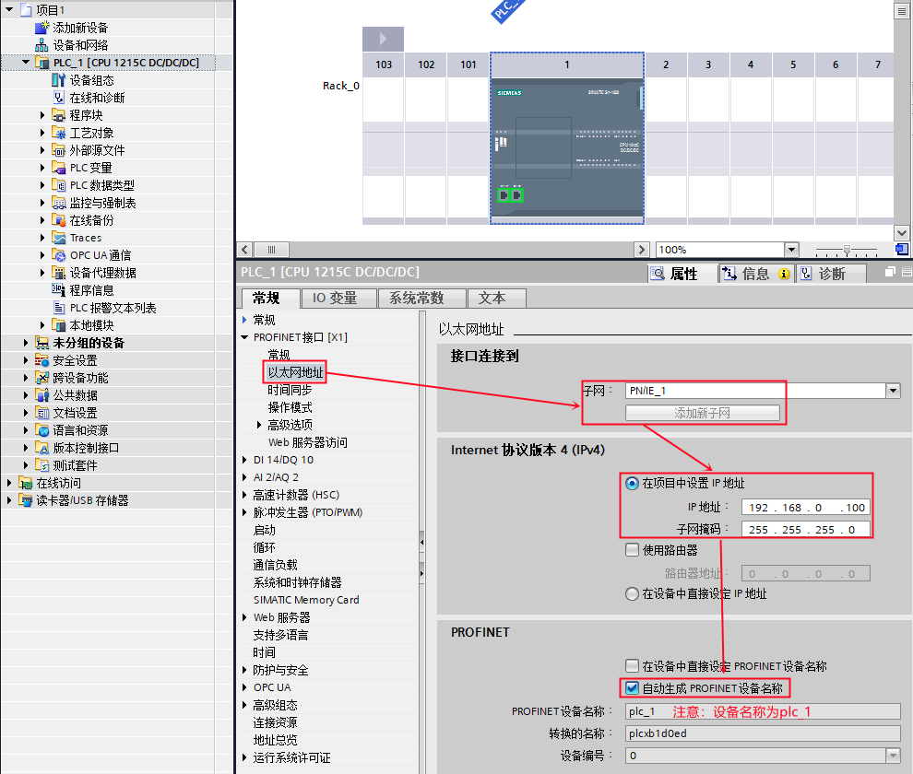Image resolution: width=913 pixels, height=774 pixels.
Task: Expand the DI 14/DQ 10 node
Action: tap(244, 460)
